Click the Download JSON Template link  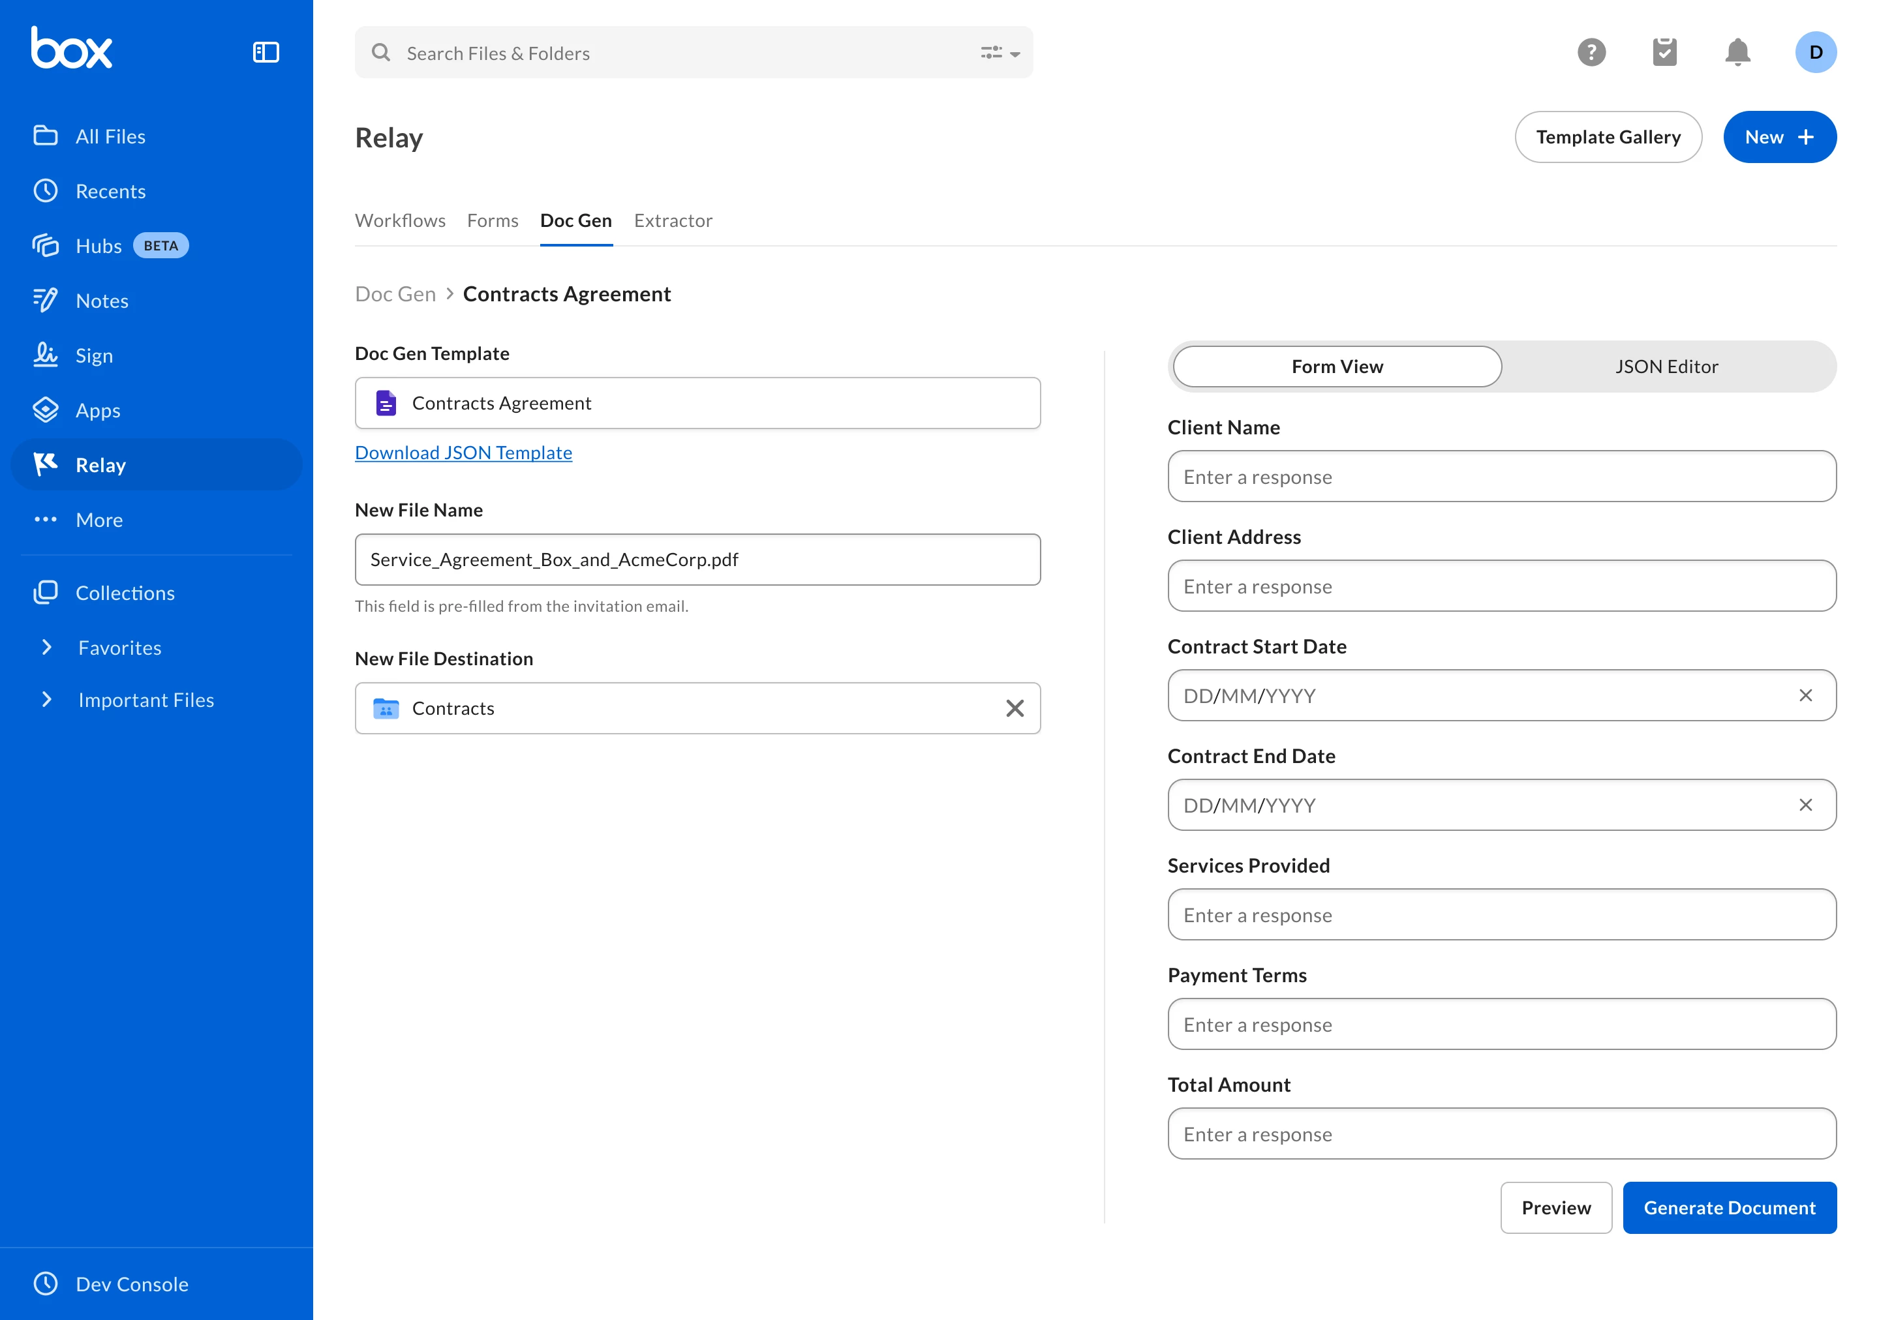point(463,452)
